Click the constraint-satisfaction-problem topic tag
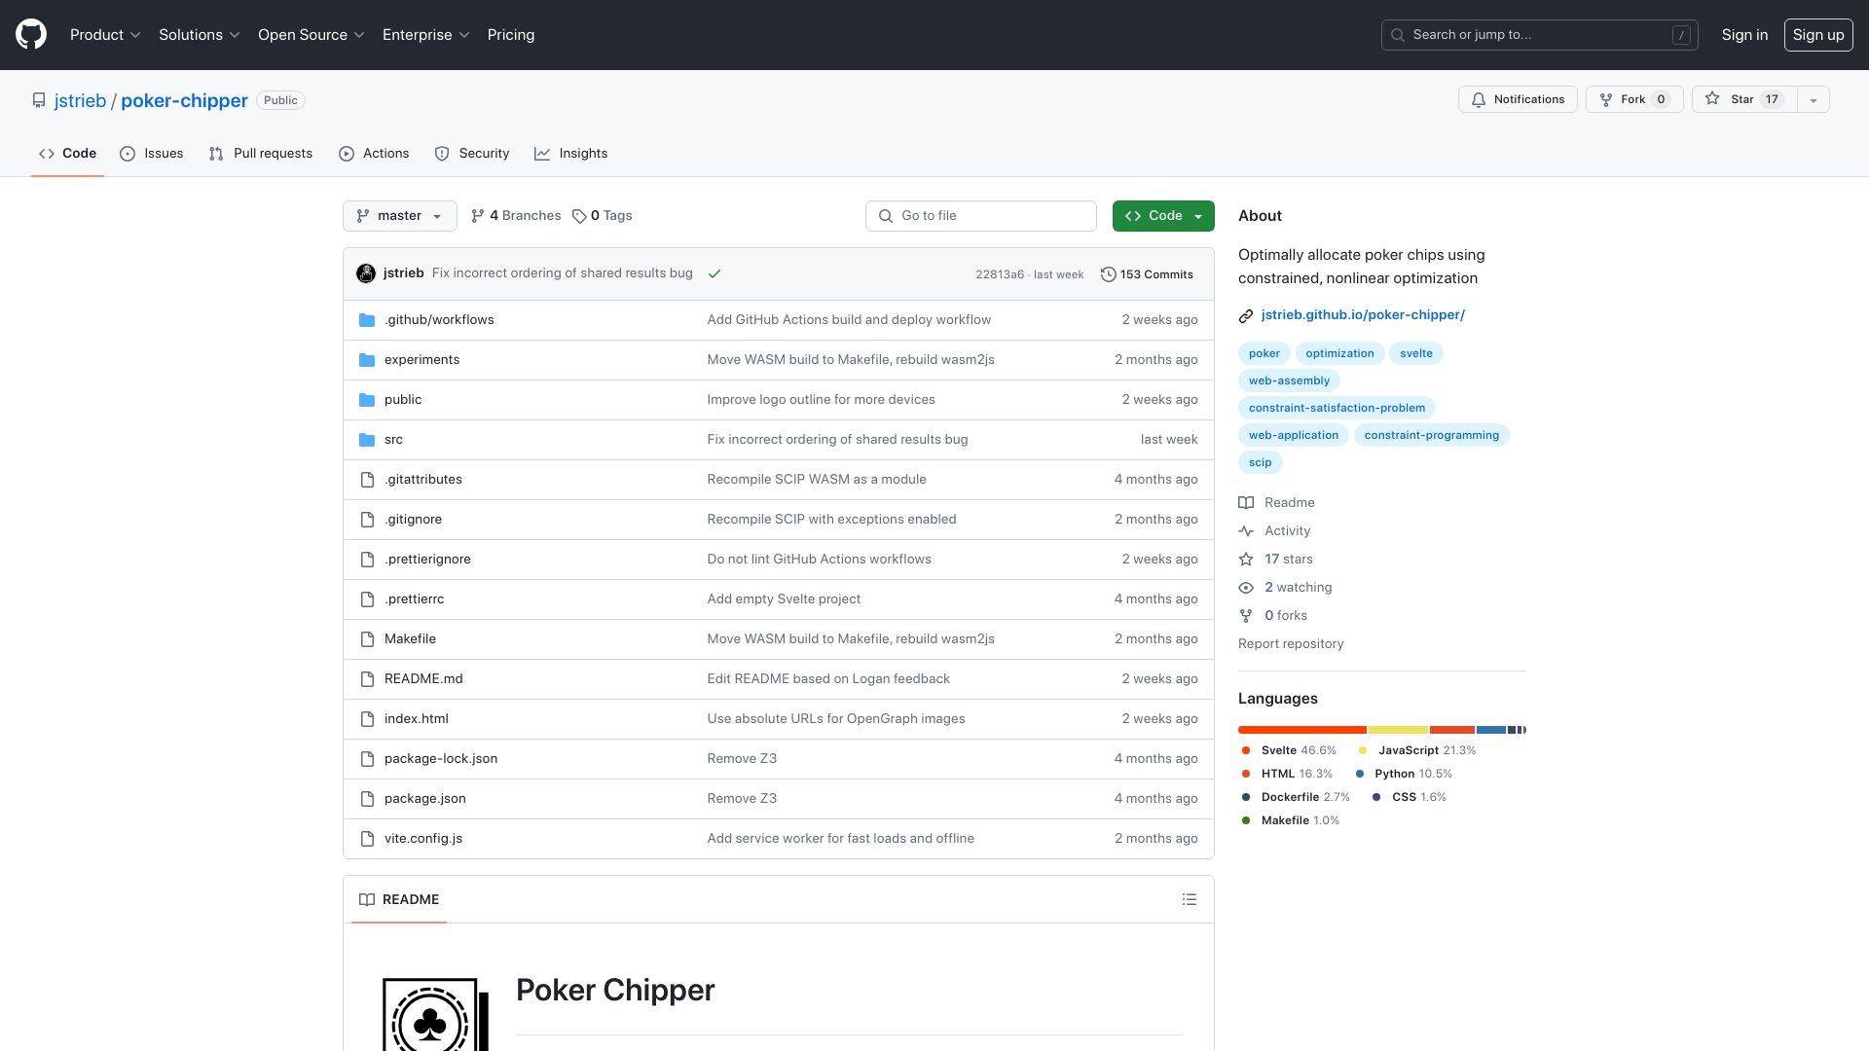1869x1051 pixels. 1337,408
